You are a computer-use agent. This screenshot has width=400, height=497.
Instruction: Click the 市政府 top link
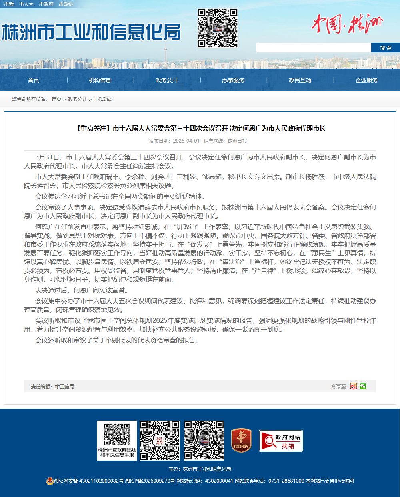[46, 4]
